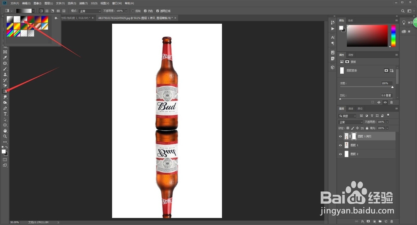Open the gradient picker settings gear
The width and height of the screenshot is (417, 225).
click(x=56, y=18)
